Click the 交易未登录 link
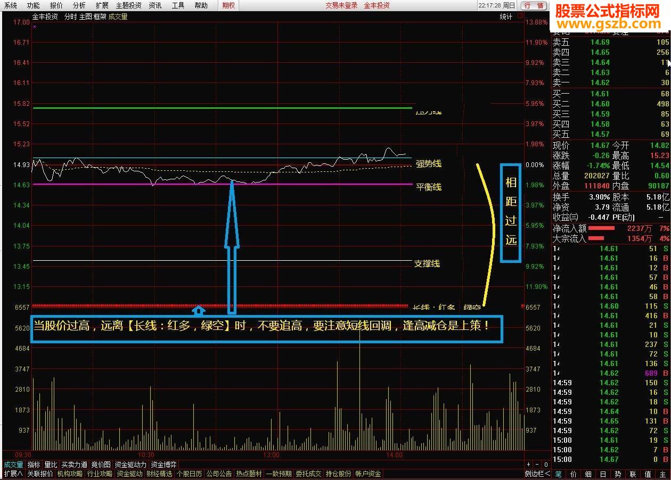Viewport: 671px width, 480px height. (341, 5)
